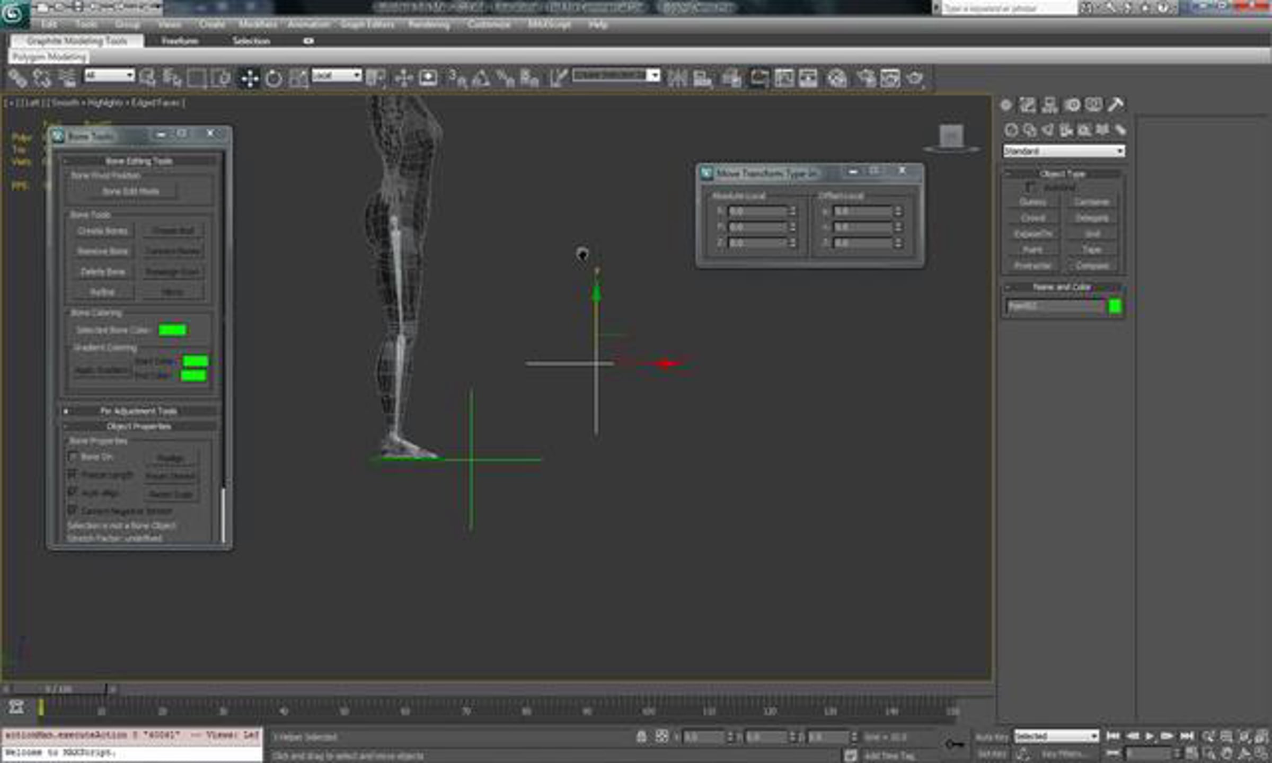Click the Selected Bone Color swatch

(x=172, y=330)
